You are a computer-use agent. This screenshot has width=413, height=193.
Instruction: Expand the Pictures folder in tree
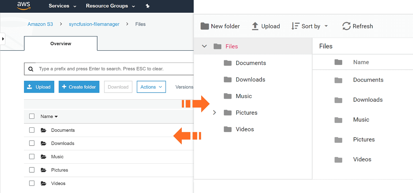click(214, 112)
